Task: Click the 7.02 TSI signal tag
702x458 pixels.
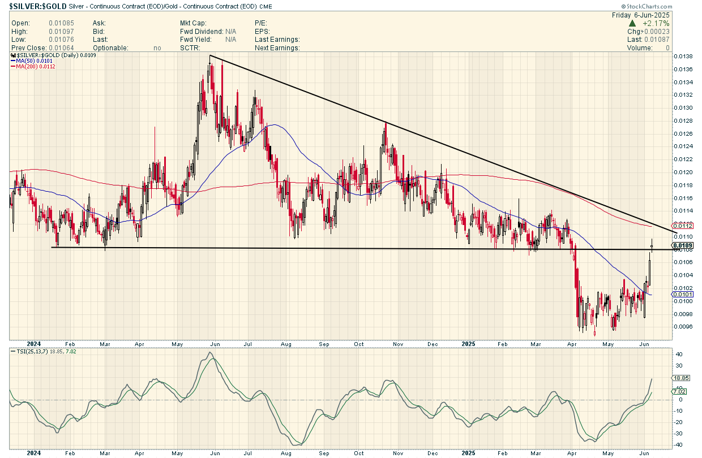Action: [678, 391]
